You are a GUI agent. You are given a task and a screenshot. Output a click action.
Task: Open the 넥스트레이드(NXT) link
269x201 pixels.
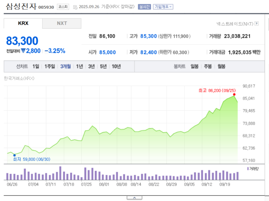pyautogui.click(x=235, y=24)
